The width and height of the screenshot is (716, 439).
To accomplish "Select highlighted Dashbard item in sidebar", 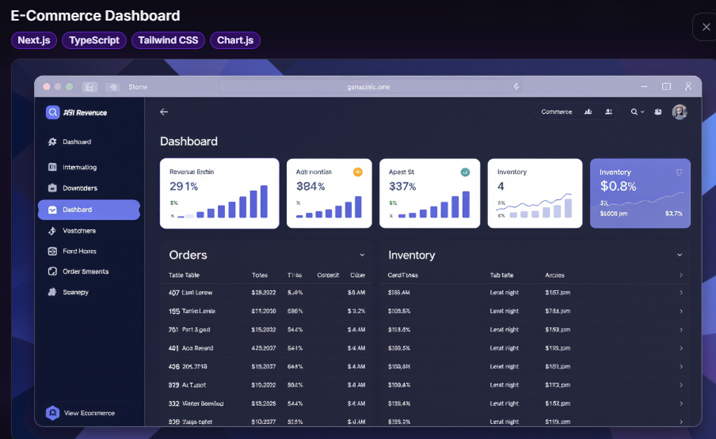I will [89, 210].
